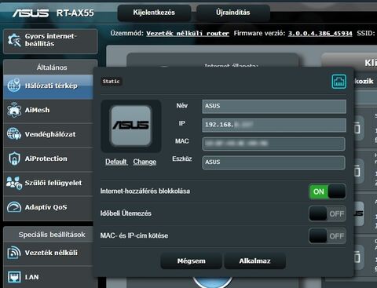Open the Vezeték nélküli settings item
377x288 pixels.
[49, 253]
